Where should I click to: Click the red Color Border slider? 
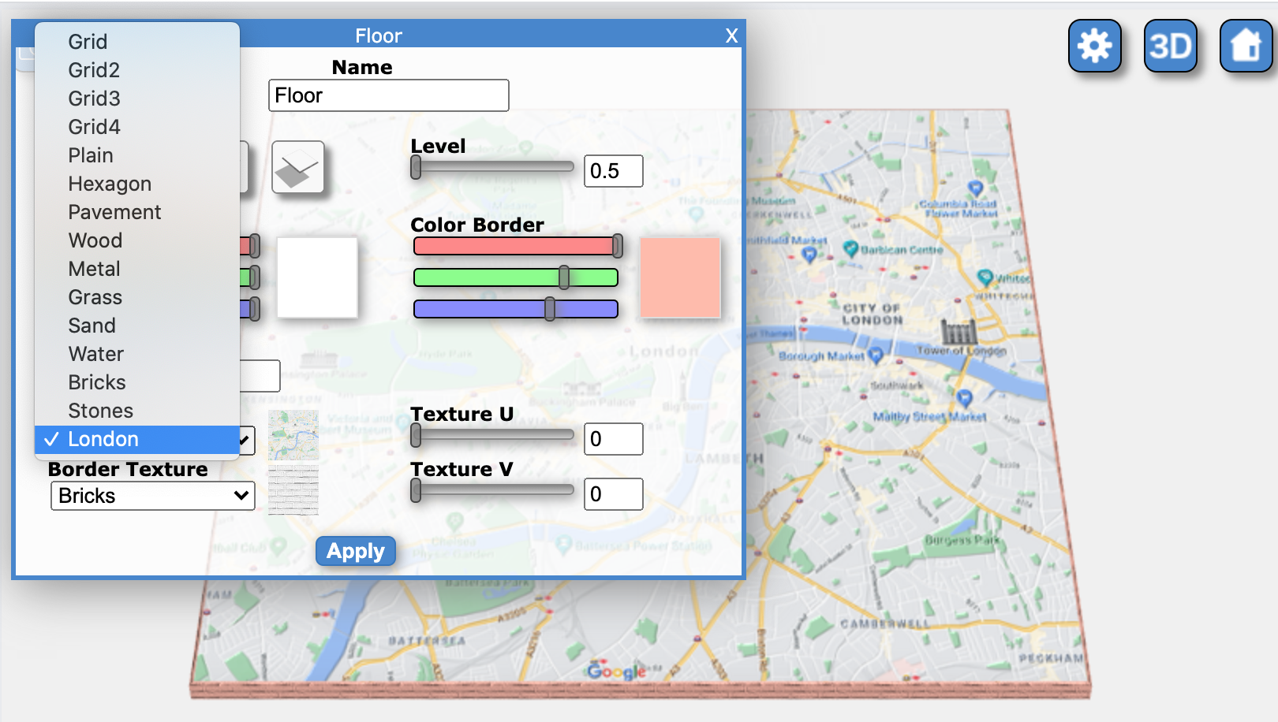[518, 246]
